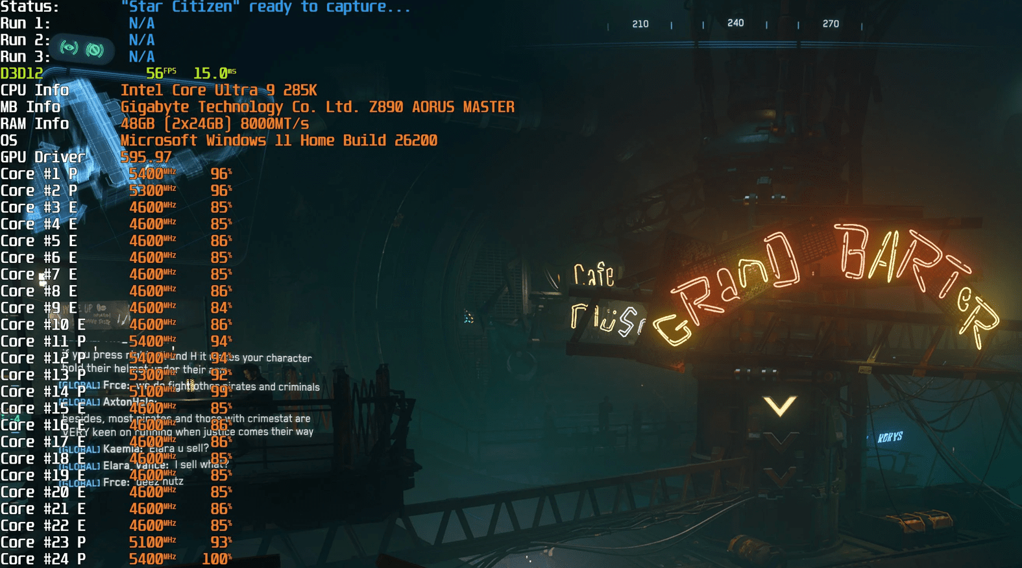Click the "Star Citizen" ready to capture status
The image size is (1022, 568).
coord(266,7)
